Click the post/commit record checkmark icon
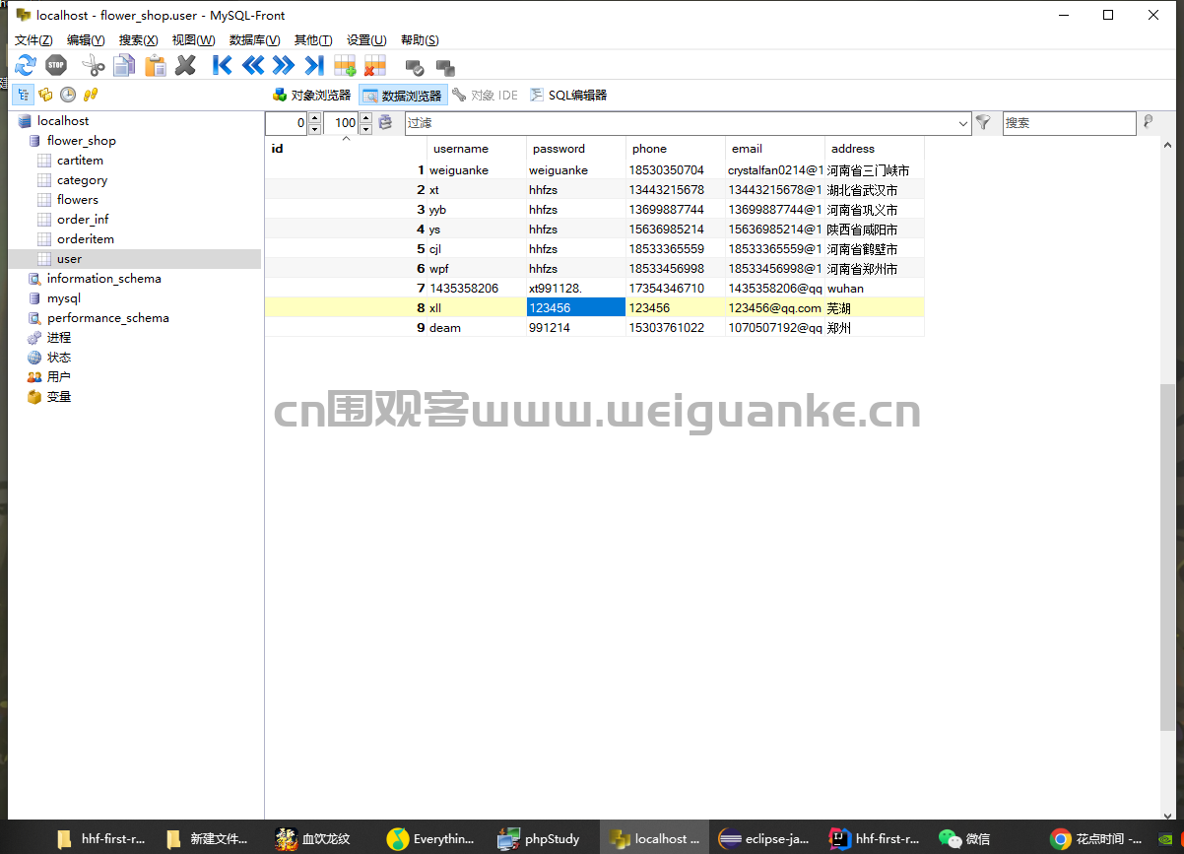 click(415, 67)
